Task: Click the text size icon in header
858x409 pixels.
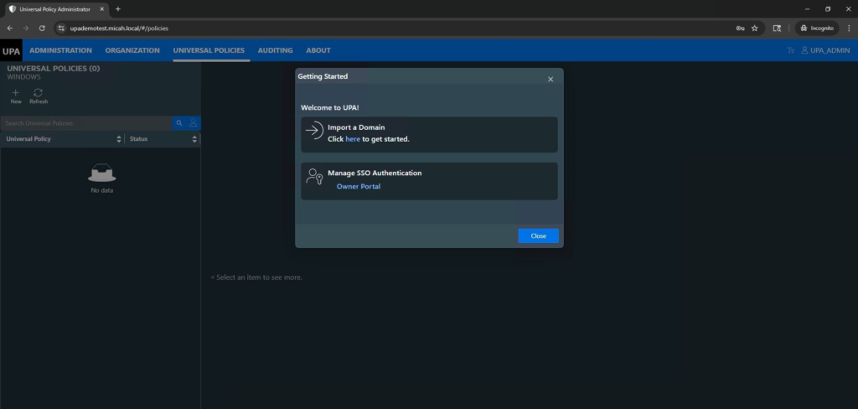Action: (790, 51)
